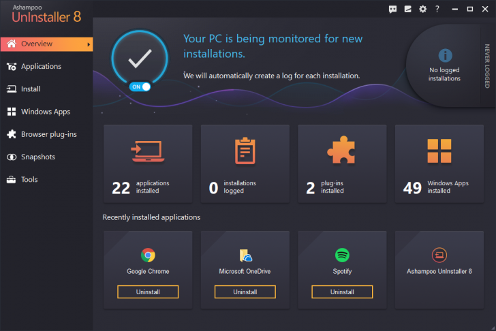Expand the Overview arrow in sidebar
Screen dimensions: 496x331
coord(89,44)
